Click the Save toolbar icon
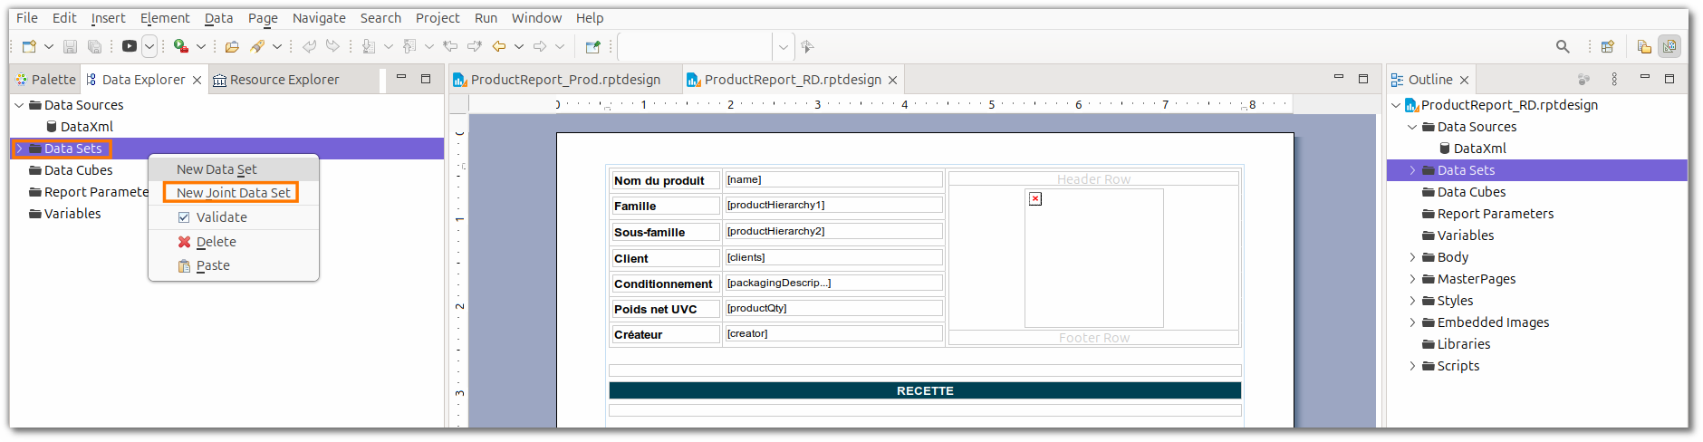This screenshot has width=1703, height=442. (70, 46)
